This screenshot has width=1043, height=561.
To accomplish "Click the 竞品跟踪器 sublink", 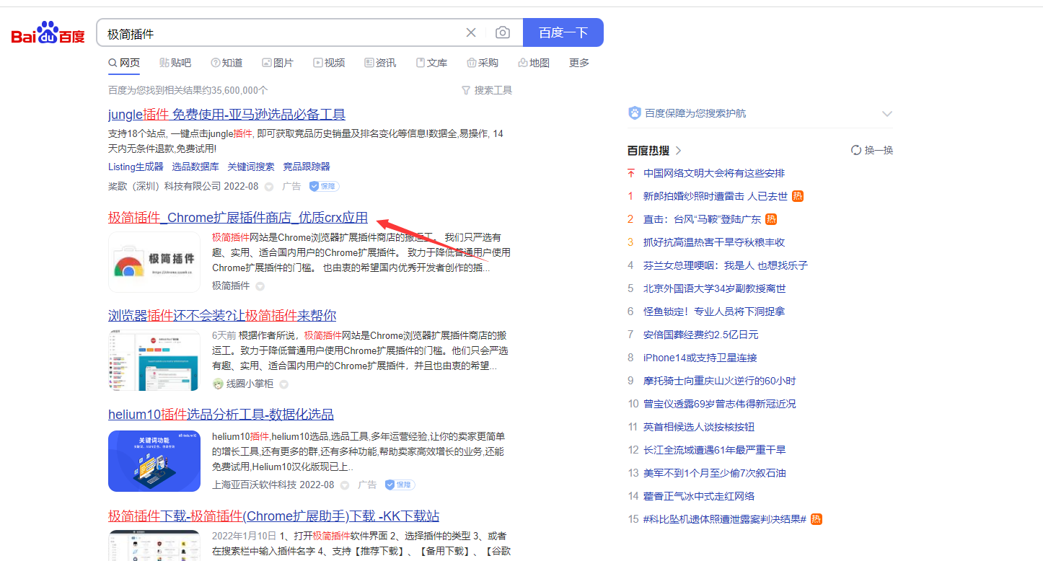I will pyautogui.click(x=307, y=167).
